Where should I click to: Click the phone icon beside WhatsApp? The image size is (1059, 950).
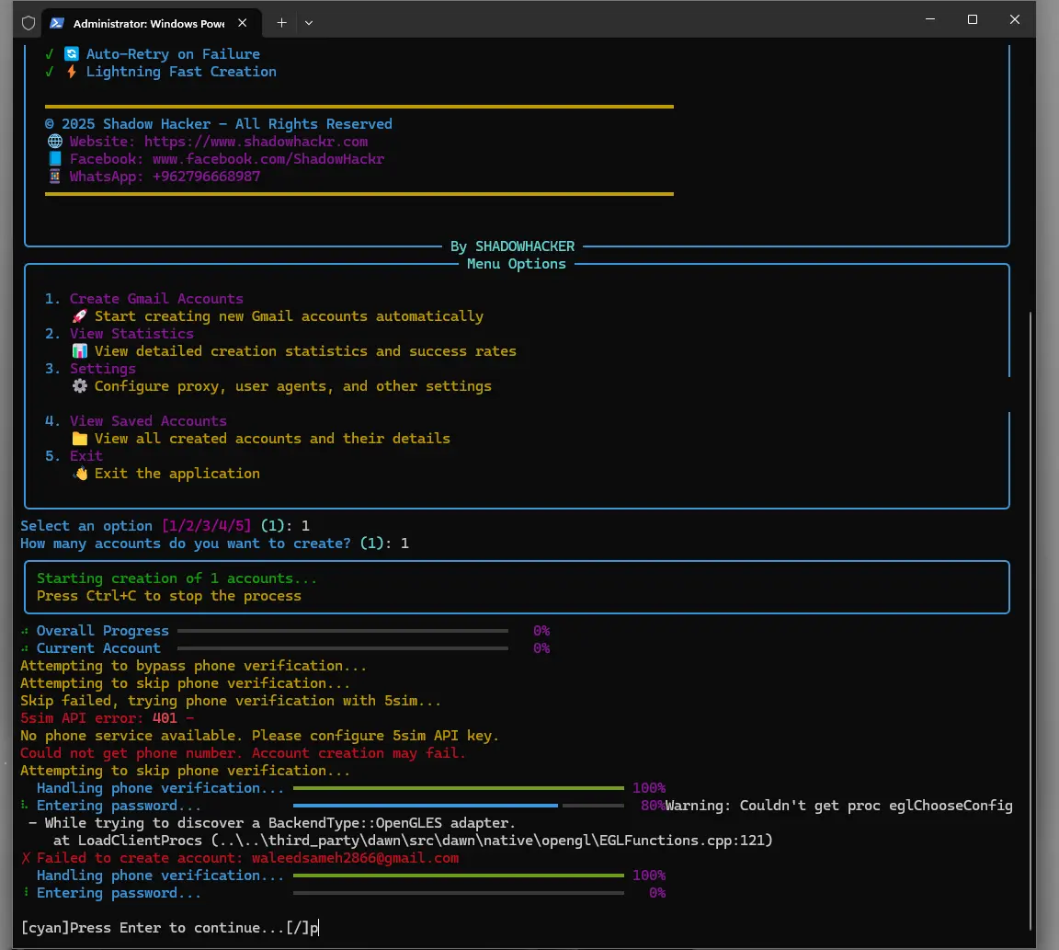(55, 177)
